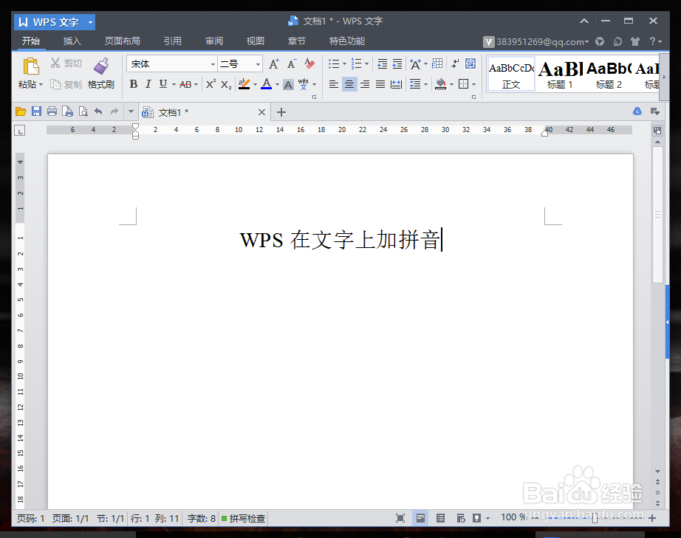The width and height of the screenshot is (681, 538).
Task: Align text right
Action: coord(365,84)
